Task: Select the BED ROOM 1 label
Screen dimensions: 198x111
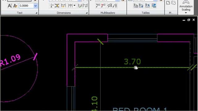Action: (140, 109)
